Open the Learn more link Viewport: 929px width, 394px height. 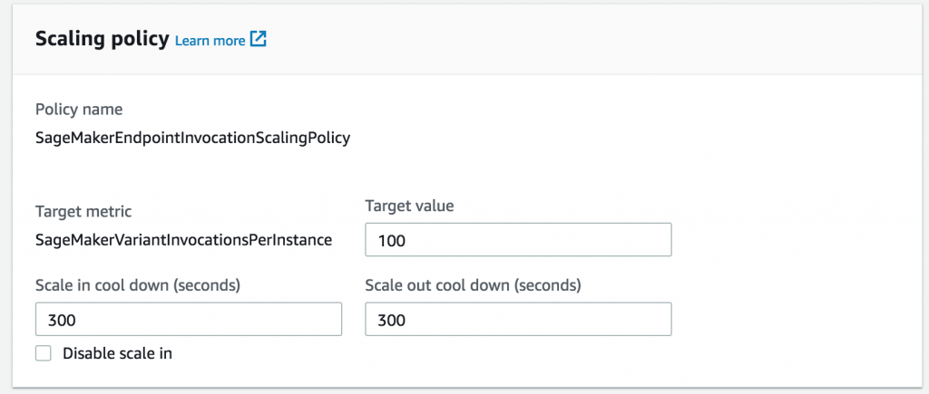(210, 40)
